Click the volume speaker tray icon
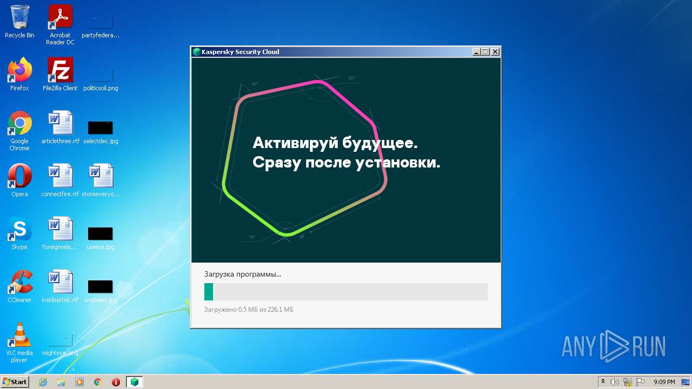 coord(615,382)
